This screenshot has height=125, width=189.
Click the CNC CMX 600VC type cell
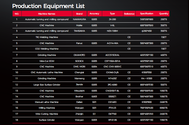[112, 67]
